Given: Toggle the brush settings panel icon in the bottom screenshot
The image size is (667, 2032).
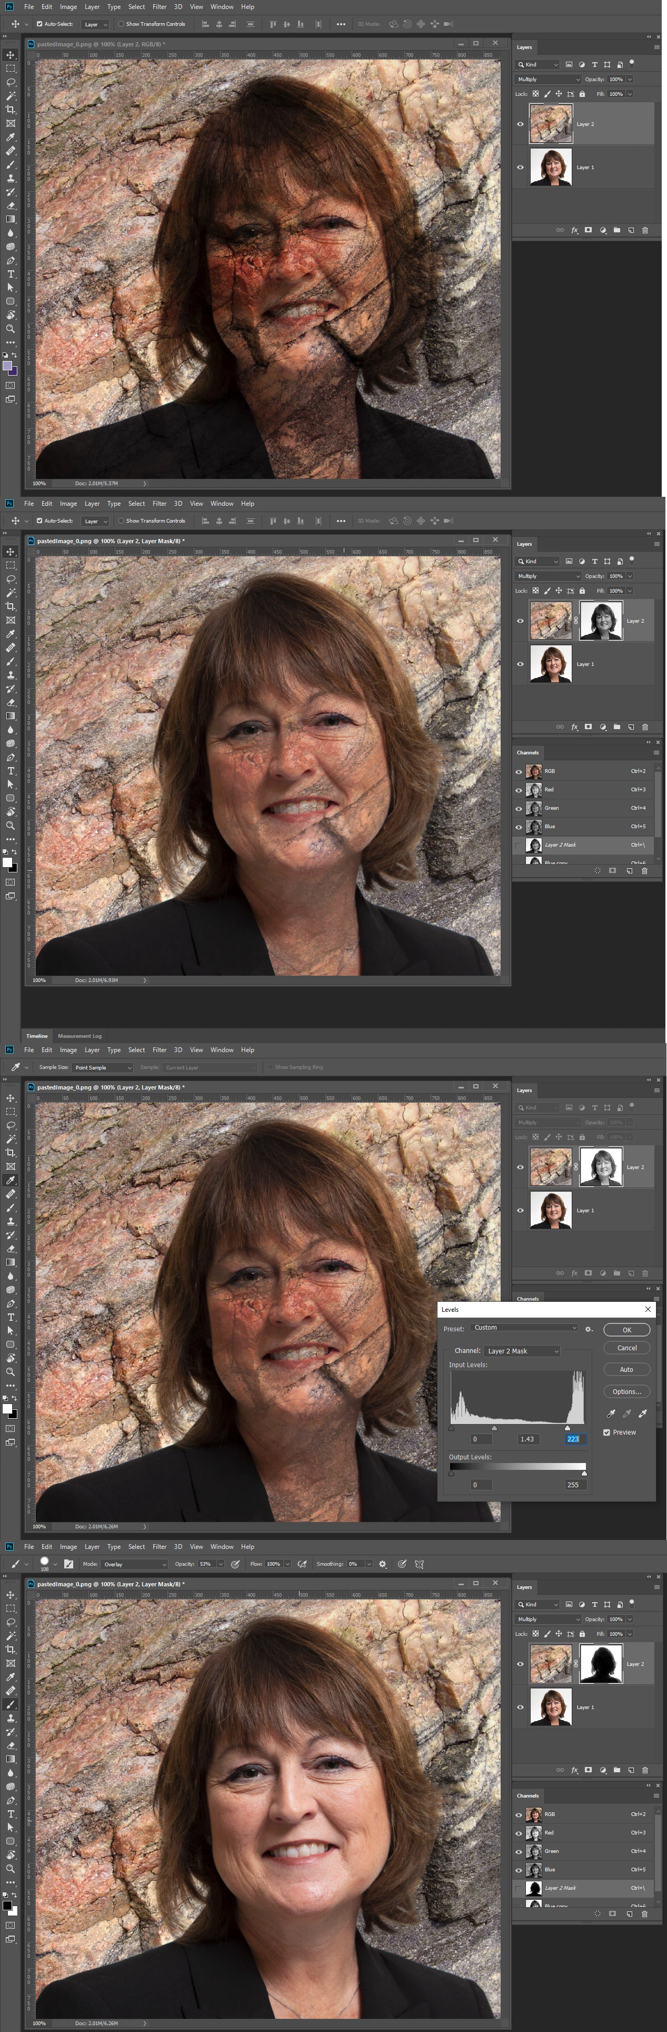Looking at the screenshot, I should coord(68,1564).
